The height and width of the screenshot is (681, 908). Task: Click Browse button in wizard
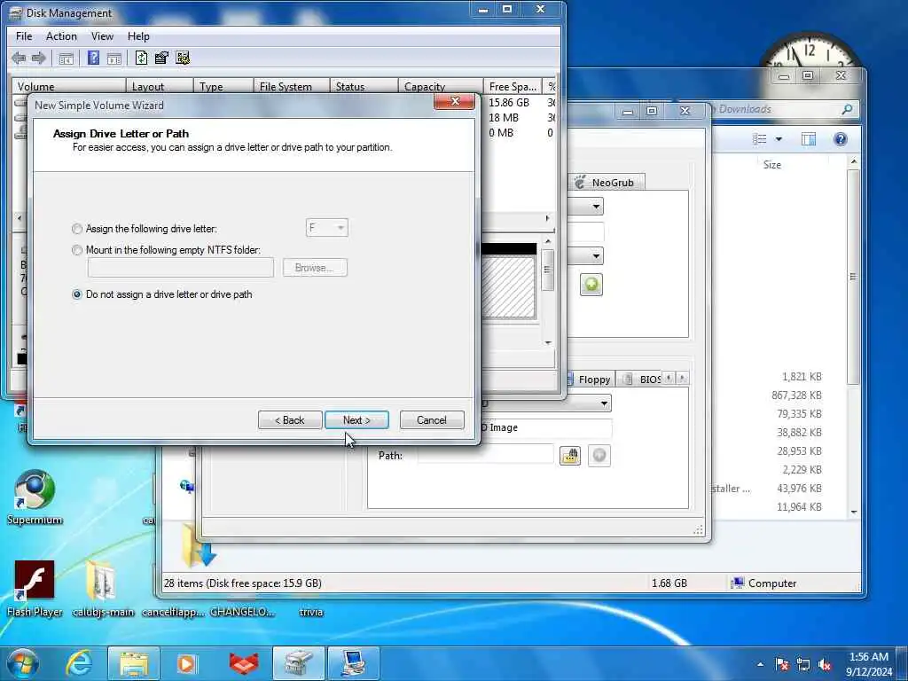coord(315,268)
